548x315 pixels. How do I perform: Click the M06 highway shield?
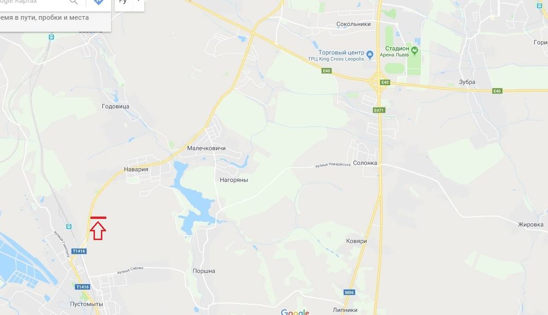click(349, 292)
